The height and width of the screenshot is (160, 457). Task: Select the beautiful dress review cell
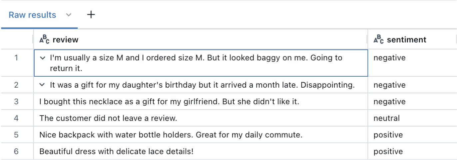tap(116, 151)
